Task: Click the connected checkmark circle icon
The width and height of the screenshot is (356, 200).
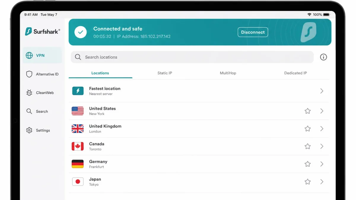Action: tap(80, 32)
